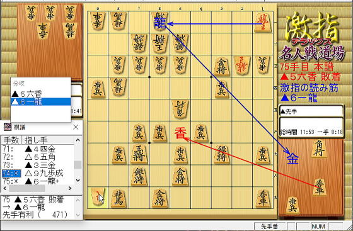Click the red 香 marker on the board
Screen dimensions: 353x231
coord(180,133)
